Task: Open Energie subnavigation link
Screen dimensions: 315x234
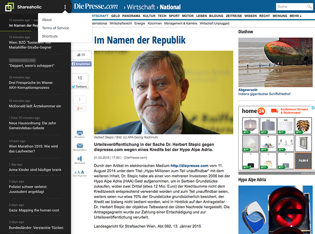Action: coord(140,23)
